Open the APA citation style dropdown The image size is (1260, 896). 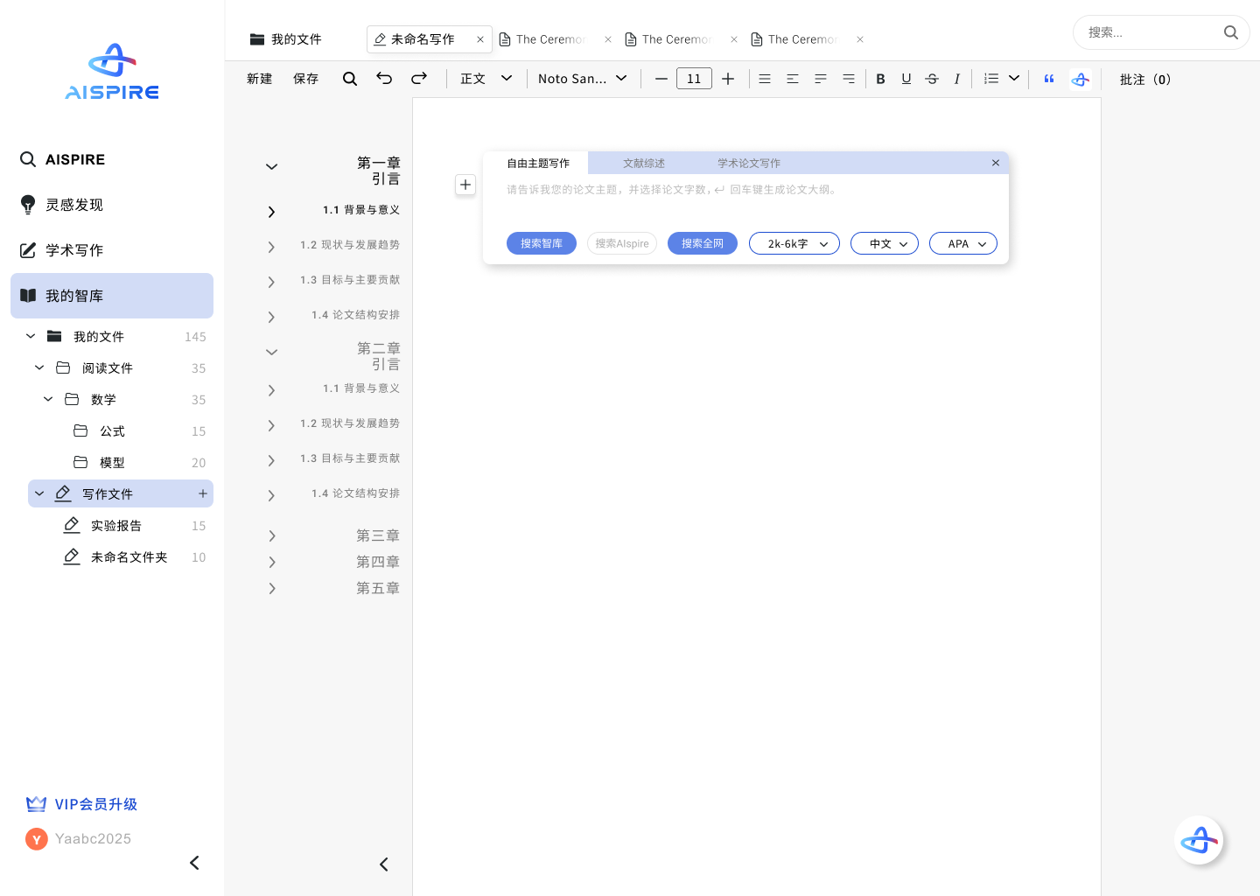click(x=962, y=243)
